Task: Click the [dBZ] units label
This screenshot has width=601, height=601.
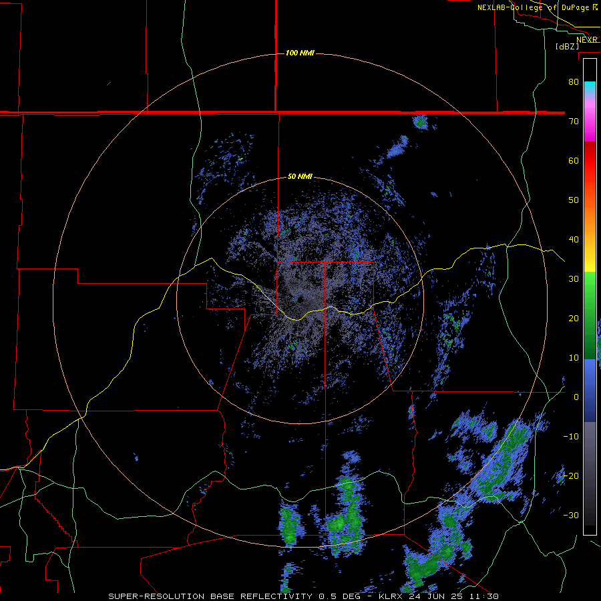Action: pyautogui.click(x=567, y=46)
